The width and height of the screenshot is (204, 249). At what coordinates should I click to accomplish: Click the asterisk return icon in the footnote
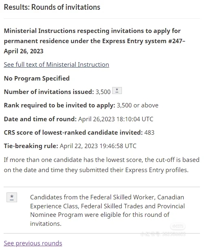pyautogui.click(x=12, y=197)
